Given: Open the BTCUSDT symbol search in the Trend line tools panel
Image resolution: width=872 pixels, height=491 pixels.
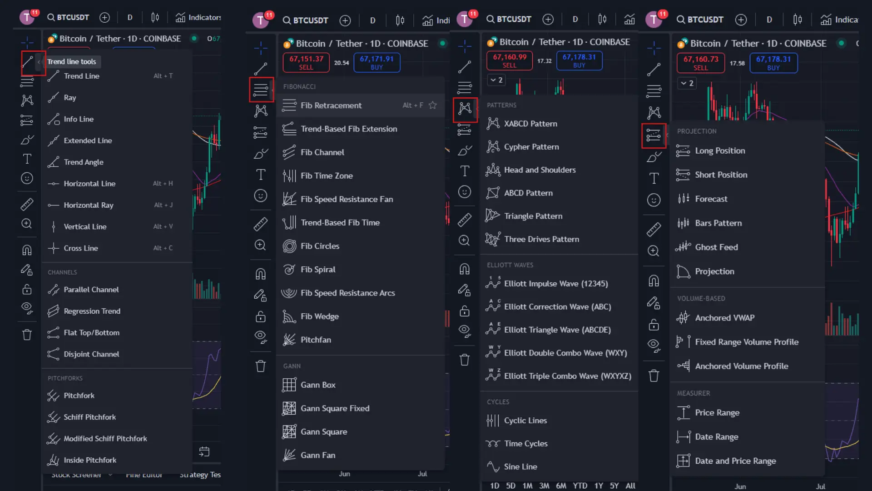Looking at the screenshot, I should (68, 17).
